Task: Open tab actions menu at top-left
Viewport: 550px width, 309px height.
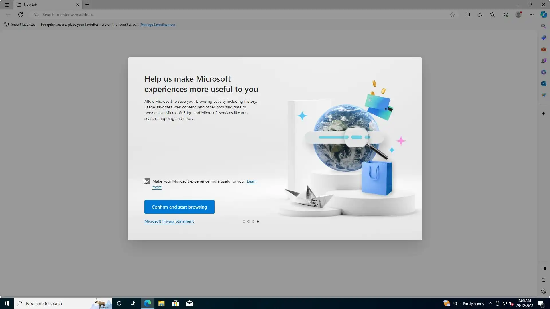Action: tap(7, 5)
